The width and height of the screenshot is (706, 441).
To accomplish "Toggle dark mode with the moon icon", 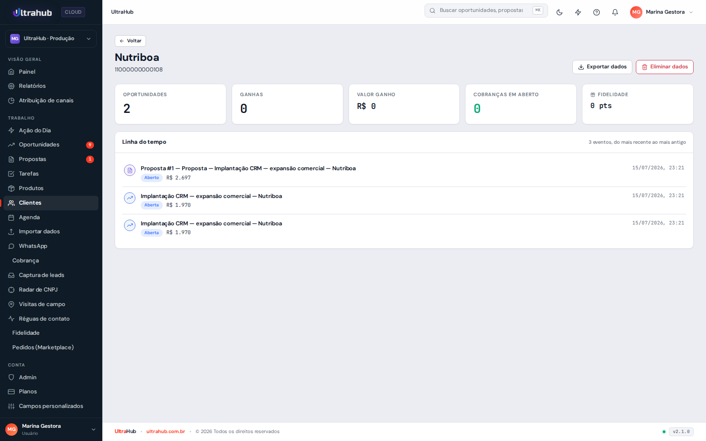I will (560, 12).
